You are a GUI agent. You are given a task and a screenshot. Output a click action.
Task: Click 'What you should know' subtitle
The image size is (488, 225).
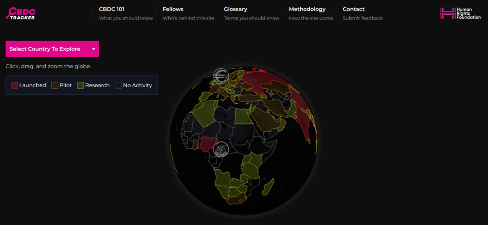click(x=126, y=19)
